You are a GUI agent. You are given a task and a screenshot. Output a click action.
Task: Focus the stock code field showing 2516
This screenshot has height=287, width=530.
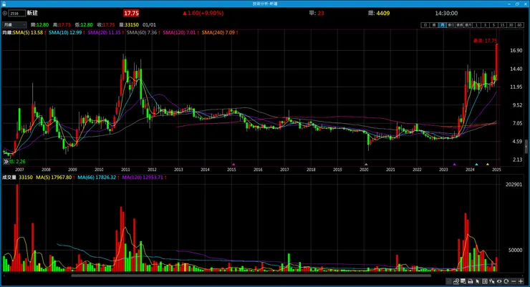[x=17, y=13]
